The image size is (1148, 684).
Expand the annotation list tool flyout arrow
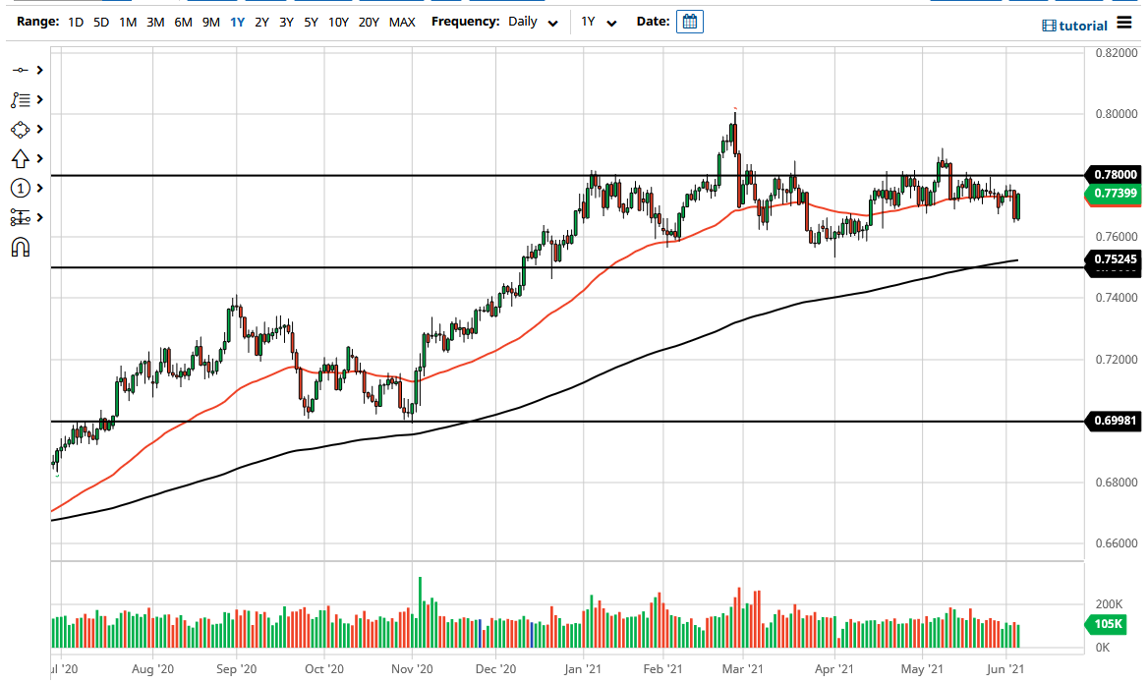click(x=39, y=99)
